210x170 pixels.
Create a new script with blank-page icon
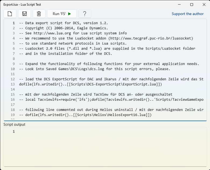coord(10,14)
